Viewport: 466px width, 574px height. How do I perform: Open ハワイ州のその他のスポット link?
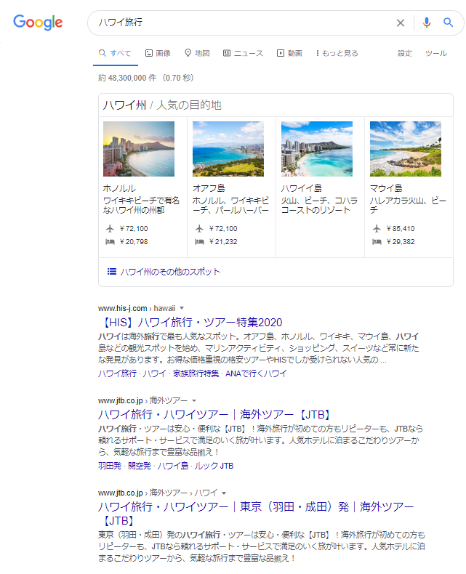[x=170, y=272]
